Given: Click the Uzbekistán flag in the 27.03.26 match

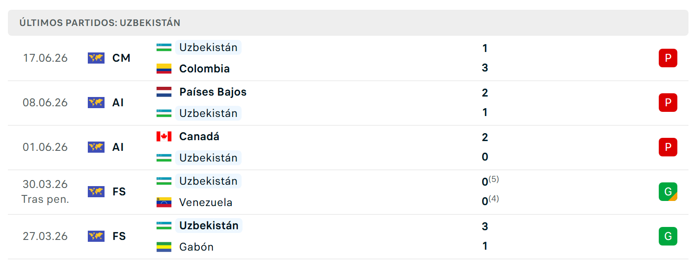Looking at the screenshot, I should pos(164,226).
